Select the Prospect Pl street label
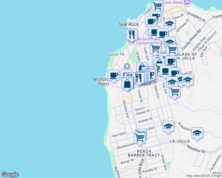The image size is (222, 178). tap(196, 17)
